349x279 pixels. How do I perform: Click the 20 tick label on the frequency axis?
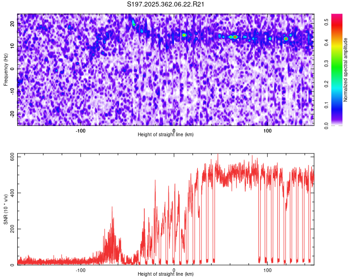tap(13, 24)
